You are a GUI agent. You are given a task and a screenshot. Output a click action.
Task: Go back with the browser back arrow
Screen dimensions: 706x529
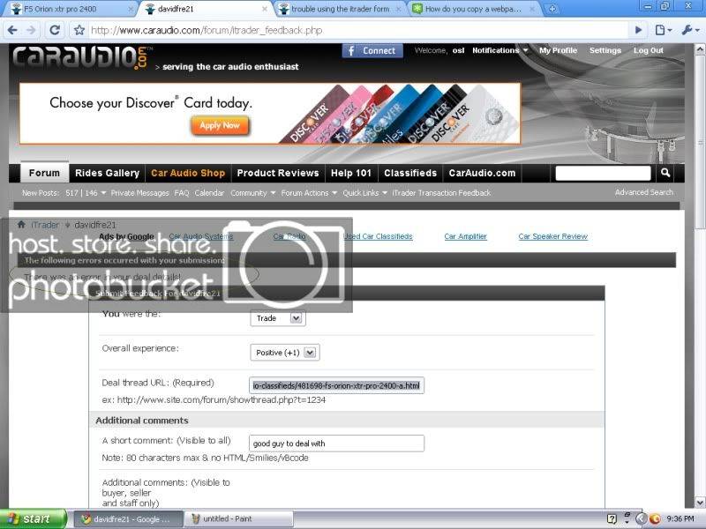pos(12,30)
